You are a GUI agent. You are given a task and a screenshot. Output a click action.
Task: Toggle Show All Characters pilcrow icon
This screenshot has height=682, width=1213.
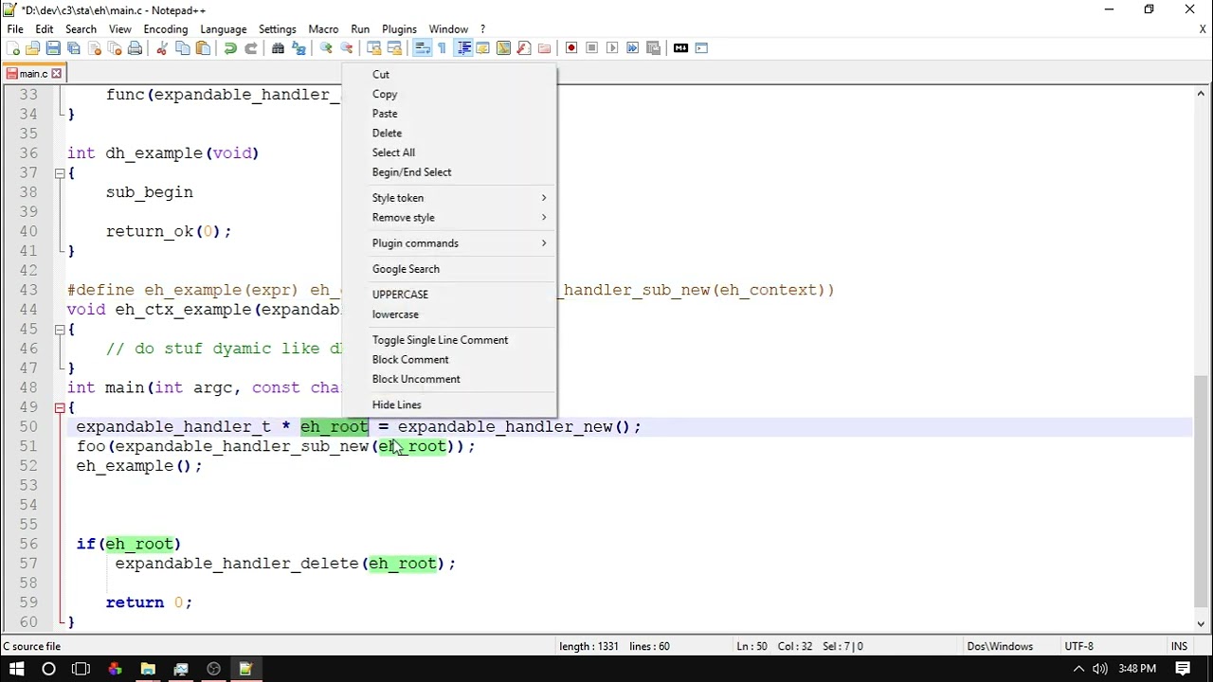tap(442, 48)
